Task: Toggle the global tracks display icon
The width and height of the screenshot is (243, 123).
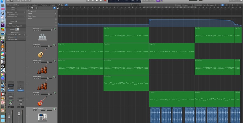Action: pos(54,8)
